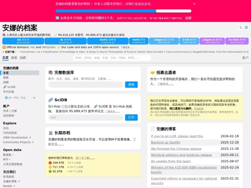Viewport: 251px width, 188px height.
Task: Expand 种子 under Open data
Action: [7, 159]
